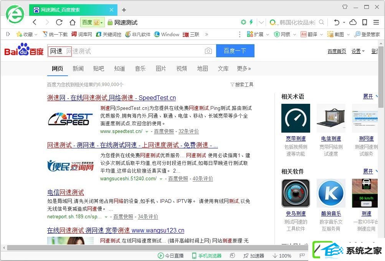Image resolution: width=385 pixels, height=261 pixels.
Task: Click the 加速器 accelerator status item
Action: point(254,256)
